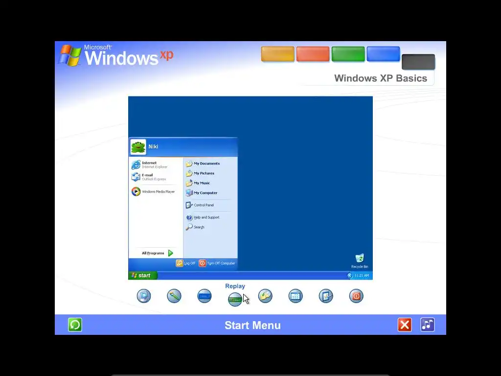Open Control Panel
This screenshot has width=501, height=376.
pos(200,205)
